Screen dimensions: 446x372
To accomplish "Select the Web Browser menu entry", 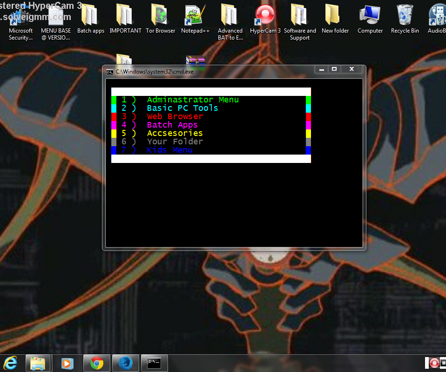I will (x=175, y=116).
